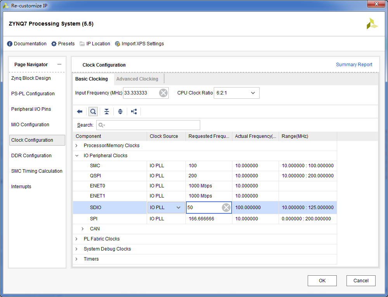Click the search field magnifier icon
The height and width of the screenshot is (297, 388).
point(101,125)
